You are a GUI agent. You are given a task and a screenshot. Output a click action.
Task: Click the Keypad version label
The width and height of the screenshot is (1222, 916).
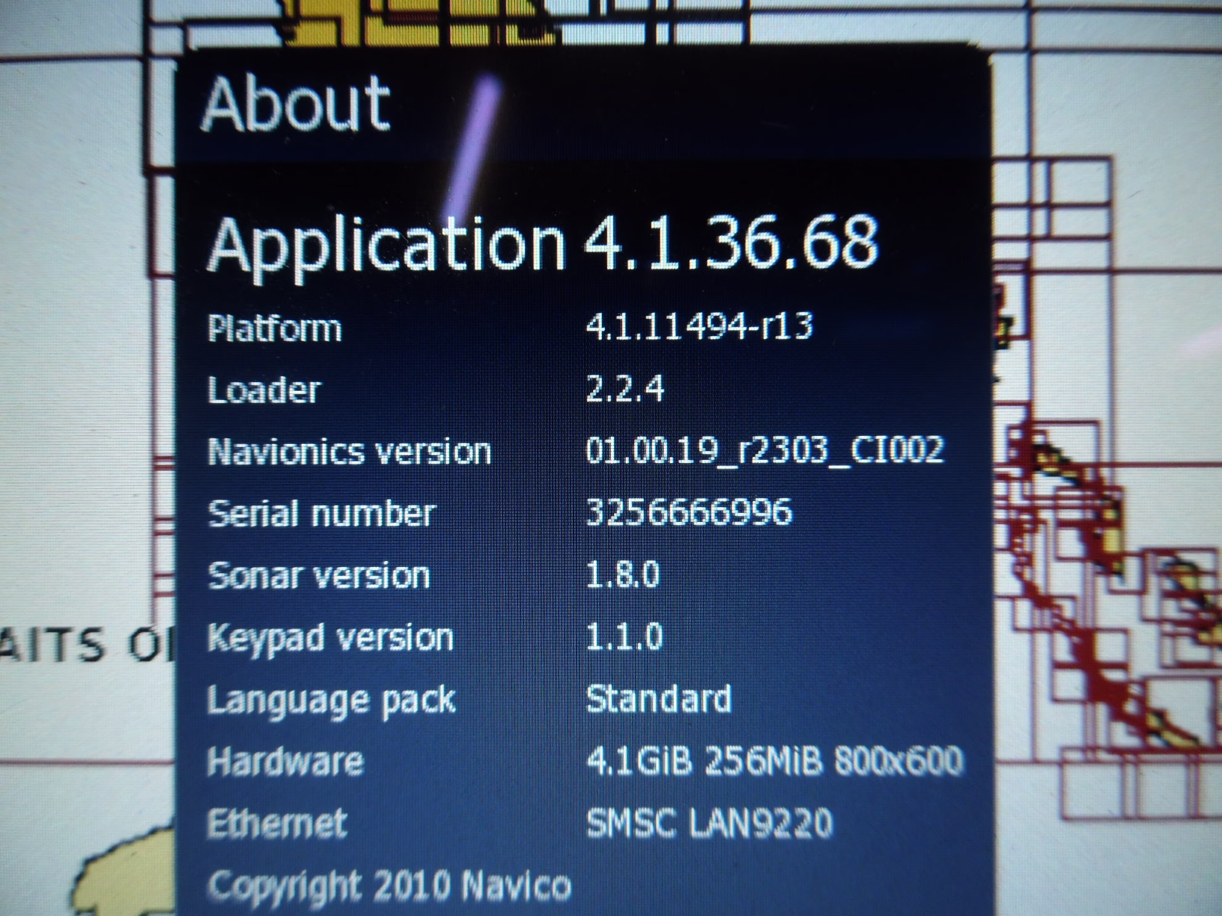coord(330,638)
